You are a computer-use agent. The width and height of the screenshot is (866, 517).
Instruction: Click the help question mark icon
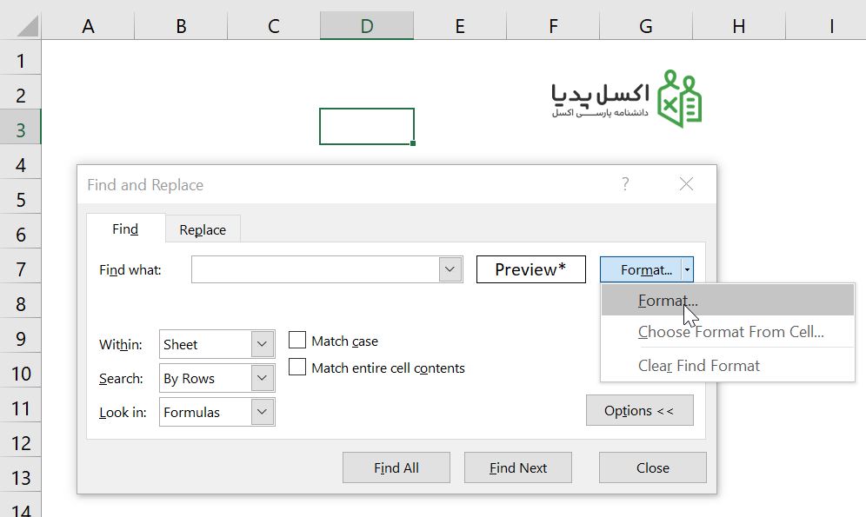[625, 183]
